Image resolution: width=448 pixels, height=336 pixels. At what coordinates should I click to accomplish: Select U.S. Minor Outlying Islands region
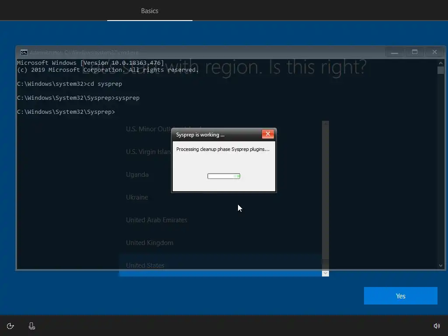(220, 129)
